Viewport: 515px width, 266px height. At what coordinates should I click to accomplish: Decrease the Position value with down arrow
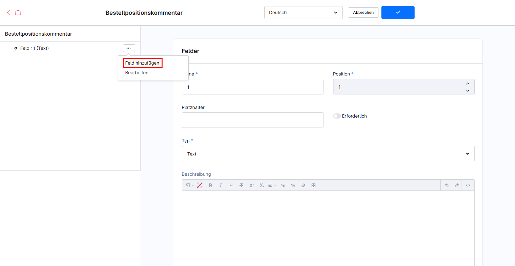click(468, 91)
